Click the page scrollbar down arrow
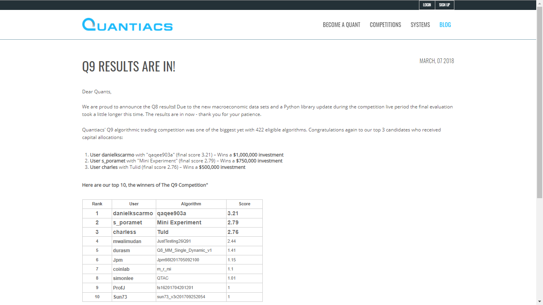 pos(539,301)
